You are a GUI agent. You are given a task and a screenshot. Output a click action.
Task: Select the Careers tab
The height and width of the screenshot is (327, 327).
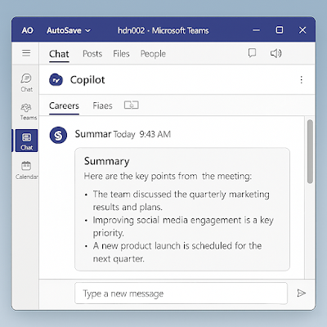pyautogui.click(x=64, y=105)
